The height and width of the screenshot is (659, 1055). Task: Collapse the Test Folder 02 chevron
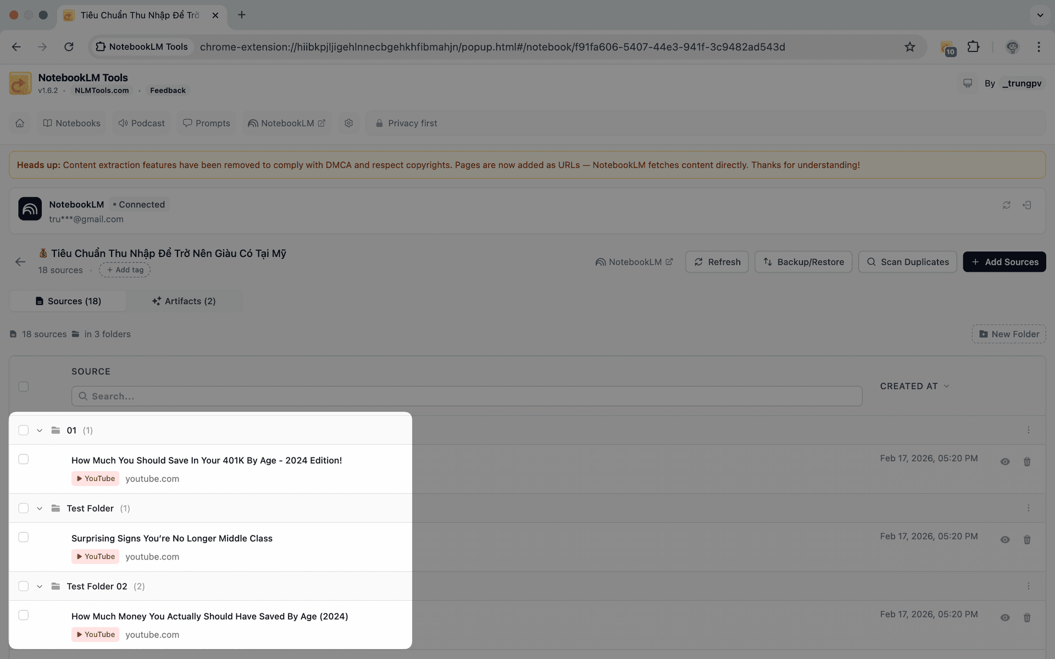(40, 587)
